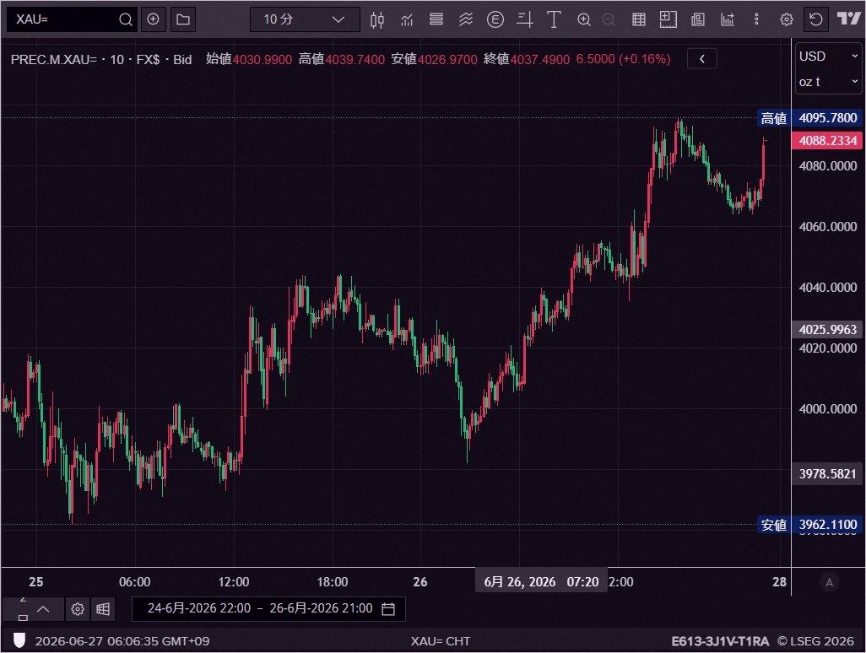Click the reset undo arrow icon
Screen dimensions: 866x653
point(815,20)
